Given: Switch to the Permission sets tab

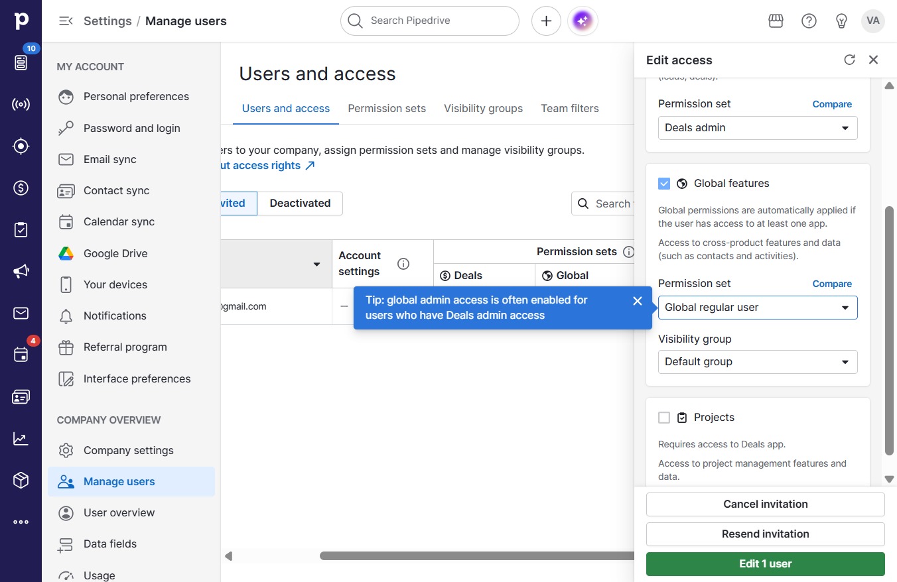Looking at the screenshot, I should 387,109.
